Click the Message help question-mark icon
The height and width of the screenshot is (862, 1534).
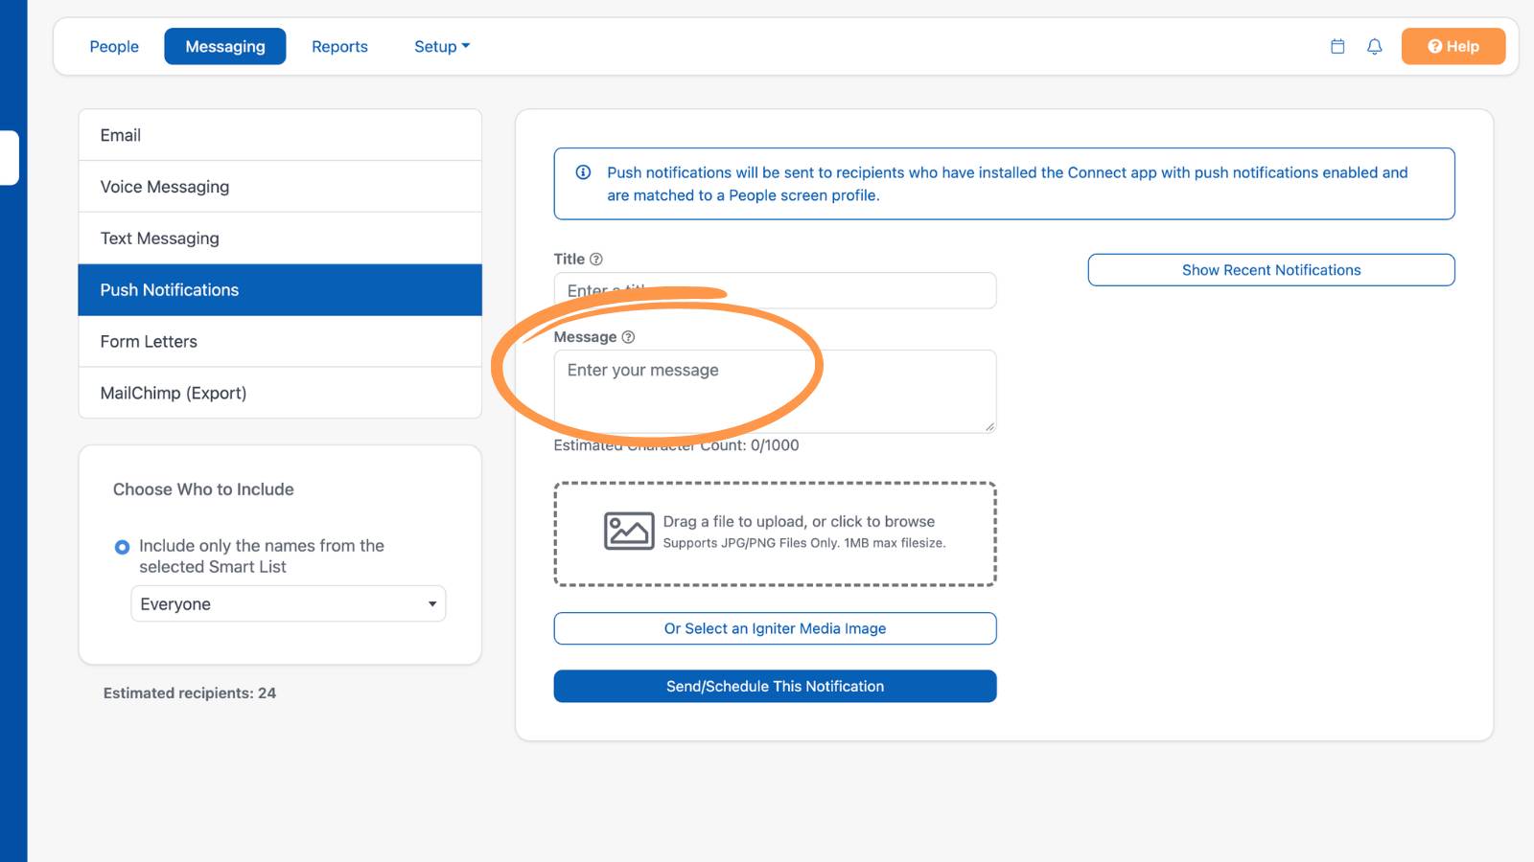point(628,337)
